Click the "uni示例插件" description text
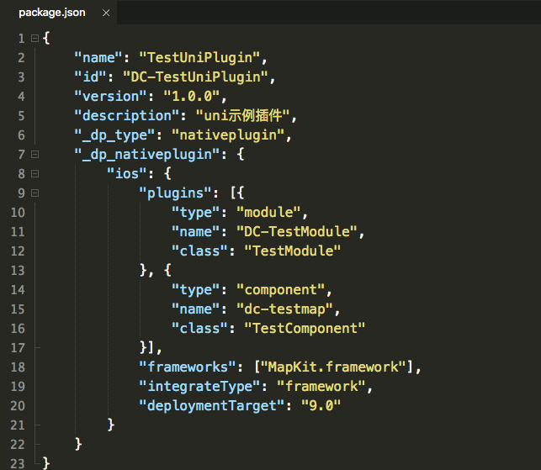The width and height of the screenshot is (541, 470). pos(247,116)
